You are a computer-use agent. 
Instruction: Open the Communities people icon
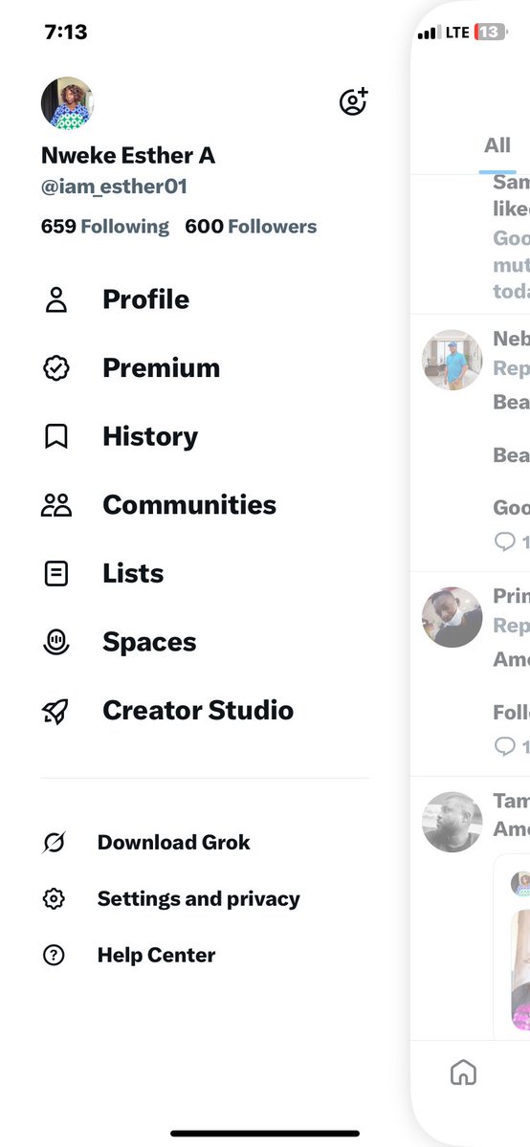(x=56, y=505)
